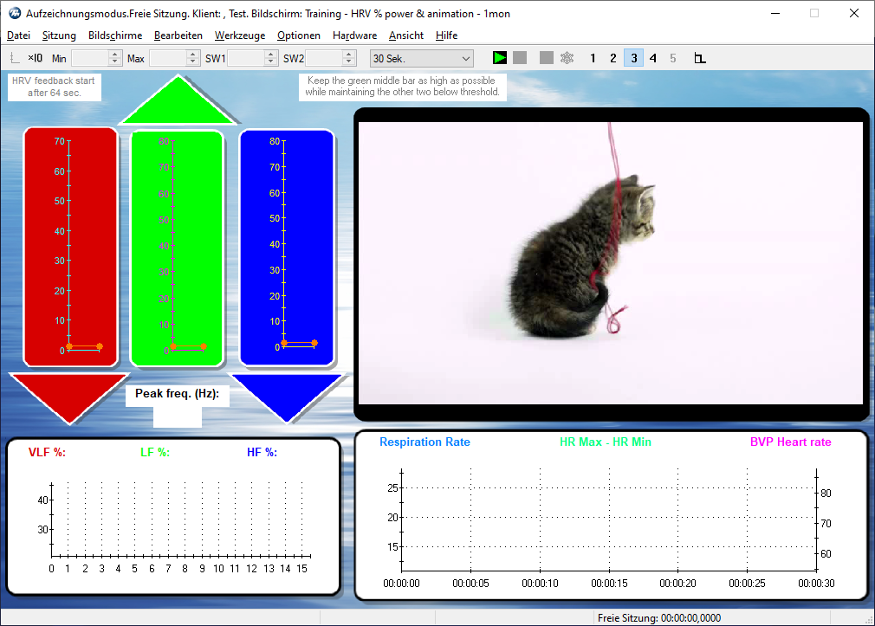This screenshot has width=875, height=626.
Task: Switch to screen number 2
Action: (612, 58)
